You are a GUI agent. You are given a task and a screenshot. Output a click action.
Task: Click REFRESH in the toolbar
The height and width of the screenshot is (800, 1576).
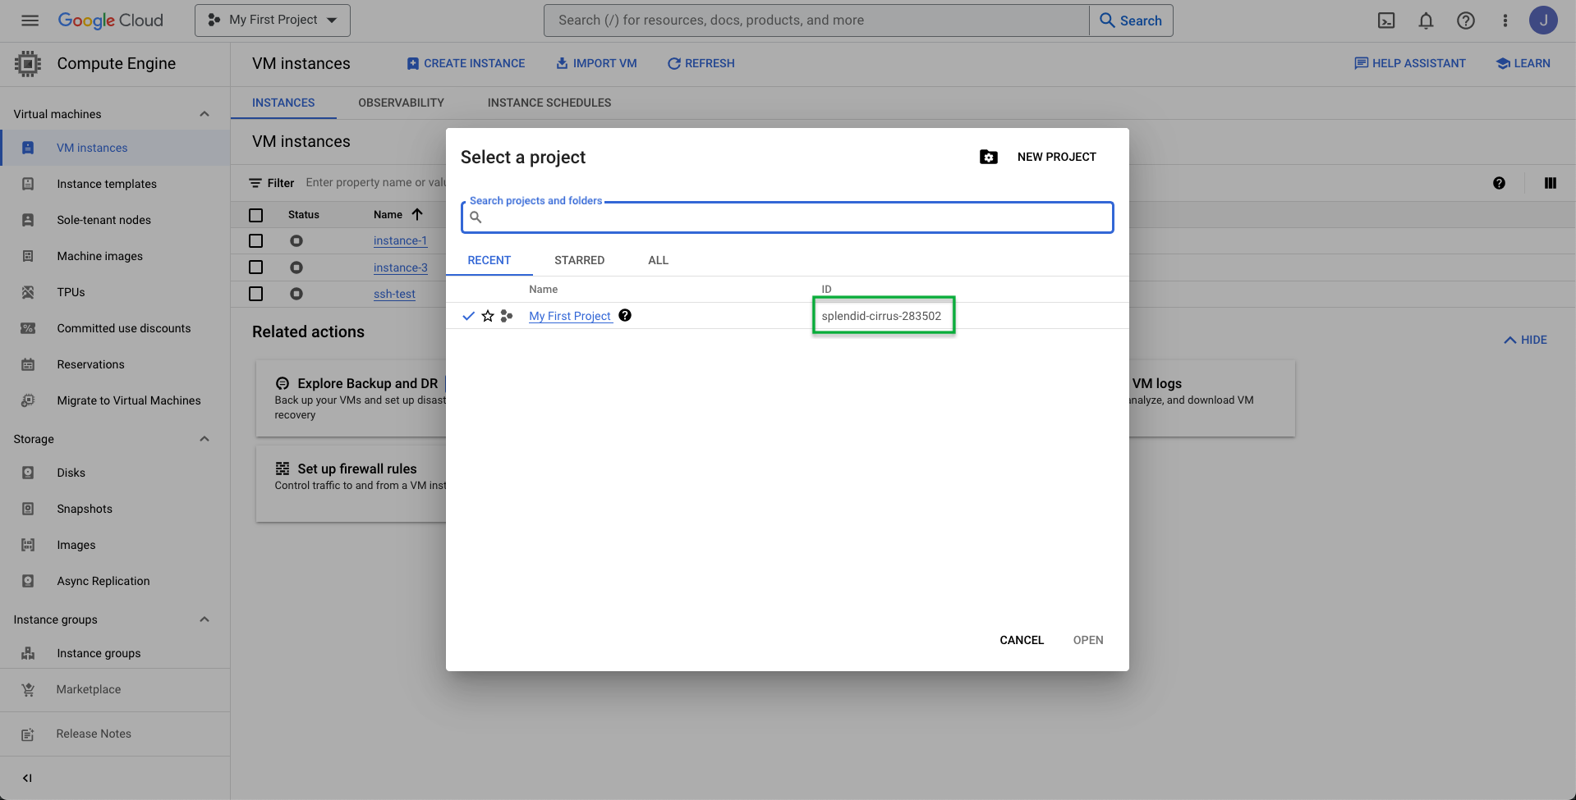click(701, 63)
